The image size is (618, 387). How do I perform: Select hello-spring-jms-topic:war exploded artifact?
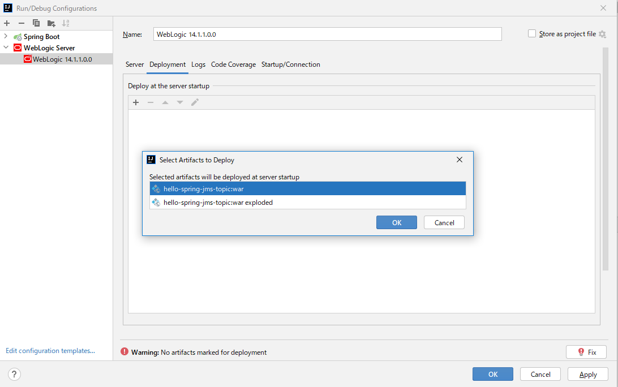point(308,202)
